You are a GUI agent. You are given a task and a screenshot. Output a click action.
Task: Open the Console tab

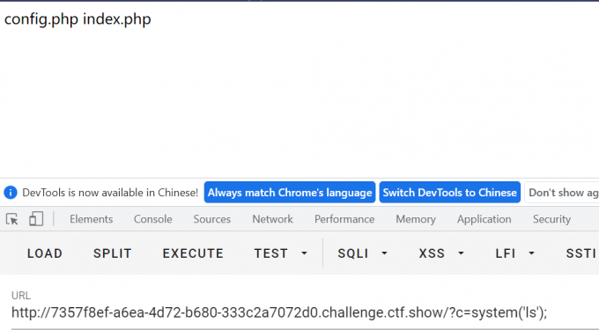(152, 219)
